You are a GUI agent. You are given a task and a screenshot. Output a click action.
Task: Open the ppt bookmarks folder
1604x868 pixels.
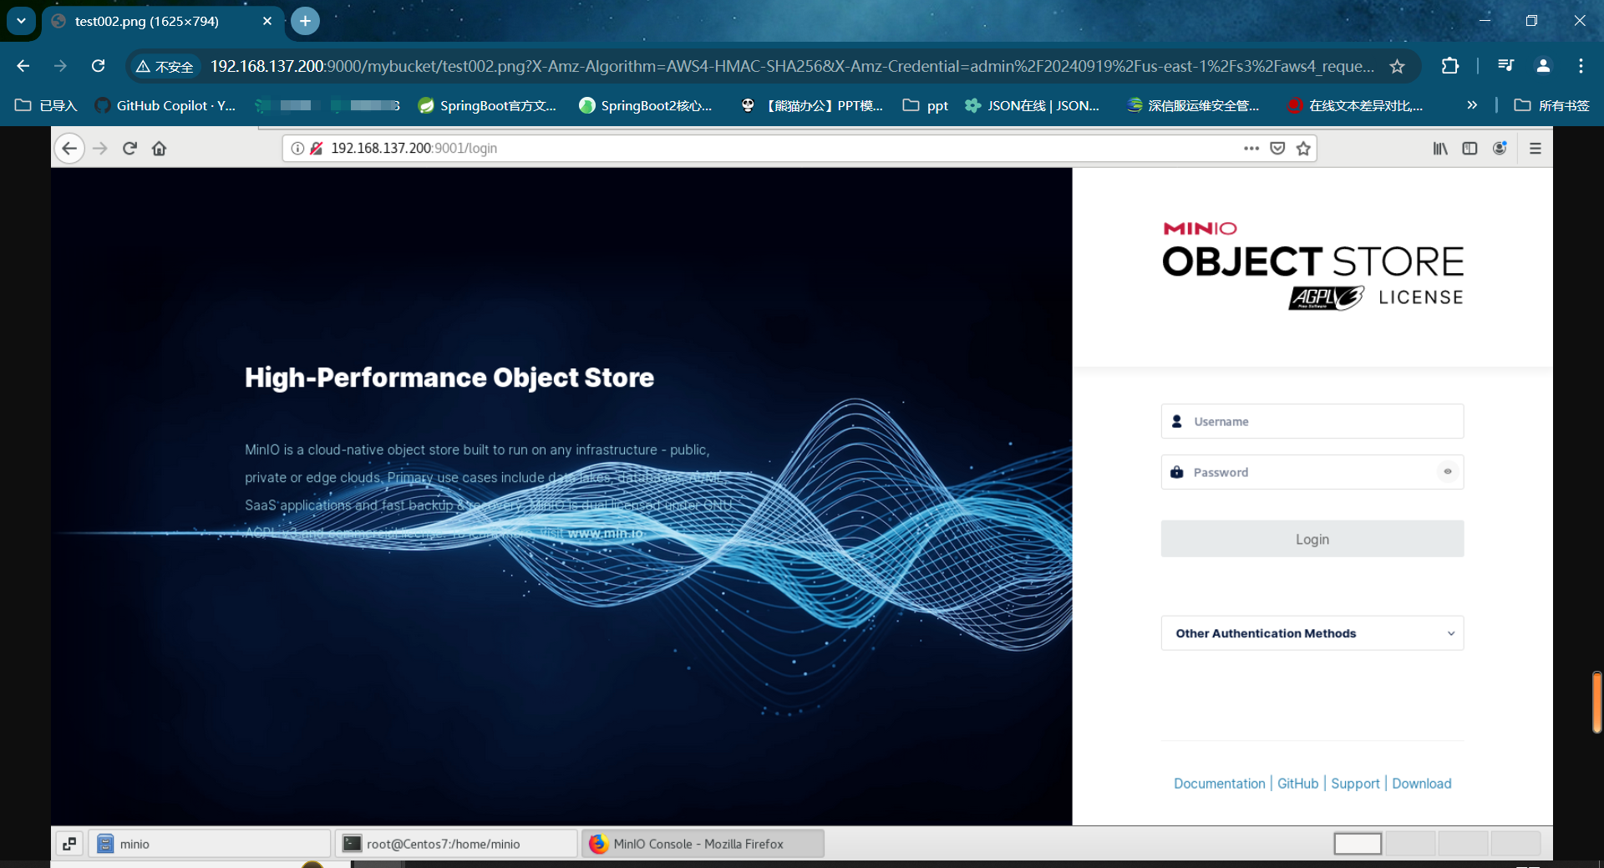(926, 105)
